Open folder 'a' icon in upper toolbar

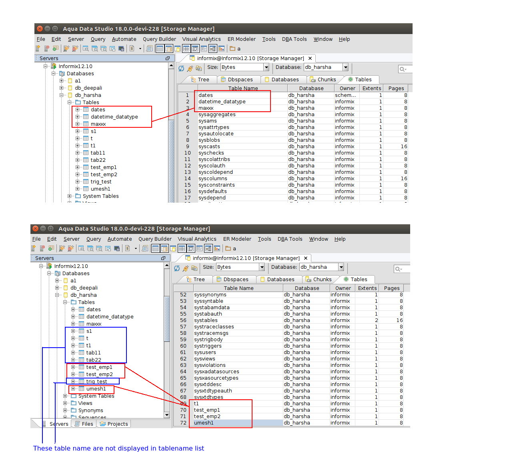point(232,48)
